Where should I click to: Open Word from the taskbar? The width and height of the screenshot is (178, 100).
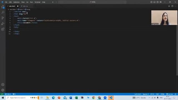point(71,98)
